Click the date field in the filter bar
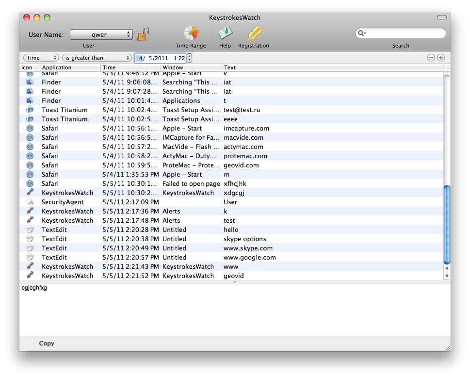Viewport: 470px width, 378px height. point(160,58)
